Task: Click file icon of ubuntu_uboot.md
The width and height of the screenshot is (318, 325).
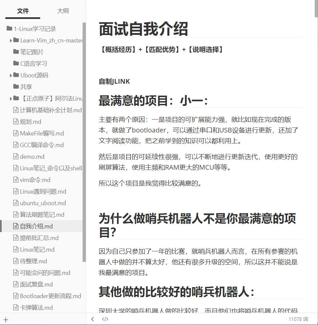Action: (x=16, y=203)
